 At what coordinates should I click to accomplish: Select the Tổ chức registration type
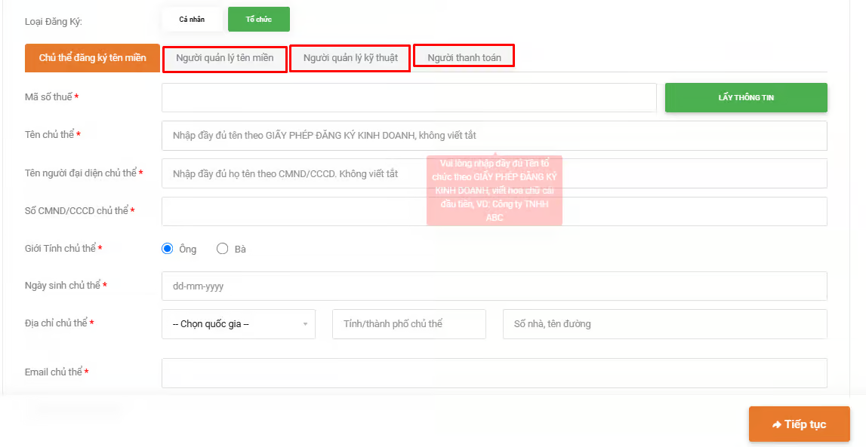(x=258, y=19)
